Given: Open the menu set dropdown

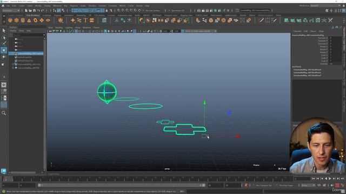Looking at the screenshot, I should pyautogui.click(x=11, y=10).
